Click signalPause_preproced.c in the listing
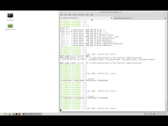This screenshot has height=126, width=168. click(113, 44)
